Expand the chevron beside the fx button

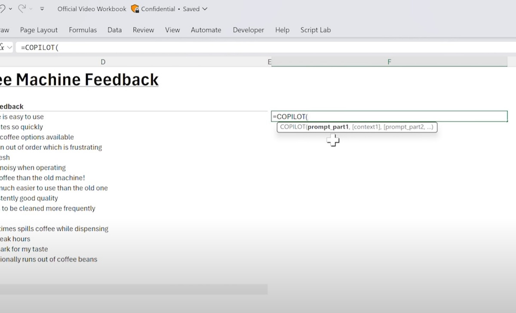point(9,47)
